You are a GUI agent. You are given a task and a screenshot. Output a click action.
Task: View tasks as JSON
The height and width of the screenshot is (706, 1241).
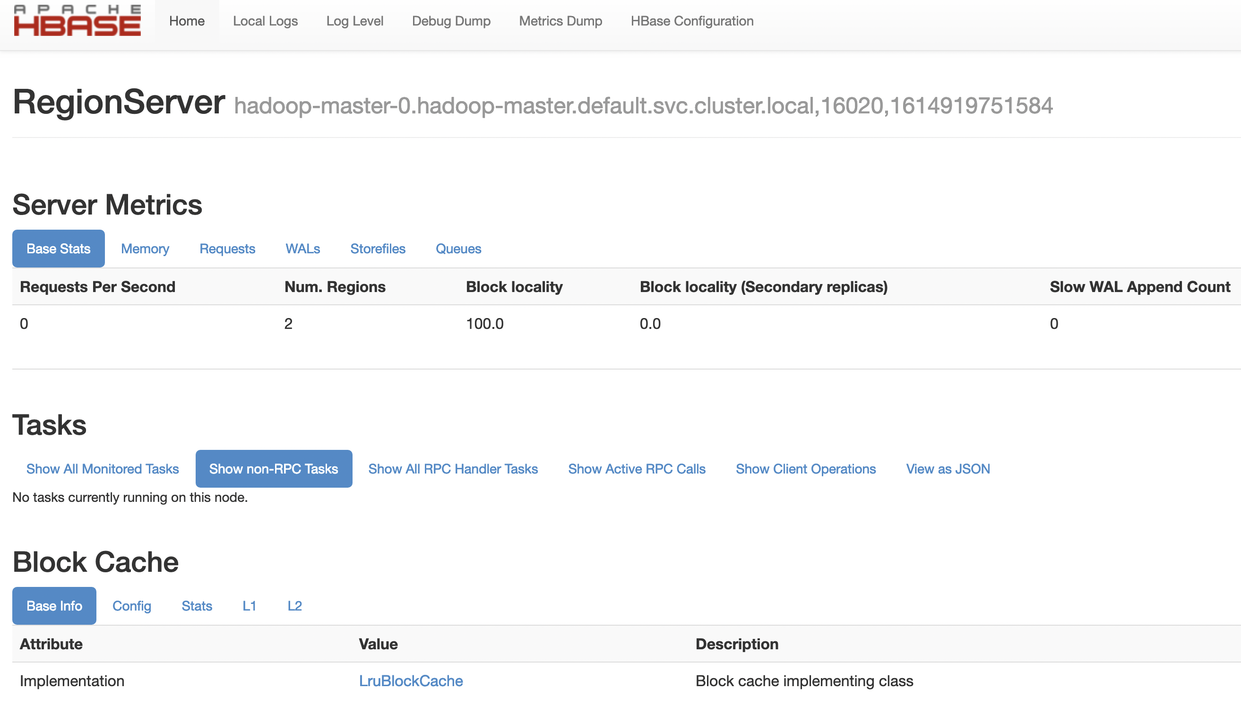coord(948,469)
